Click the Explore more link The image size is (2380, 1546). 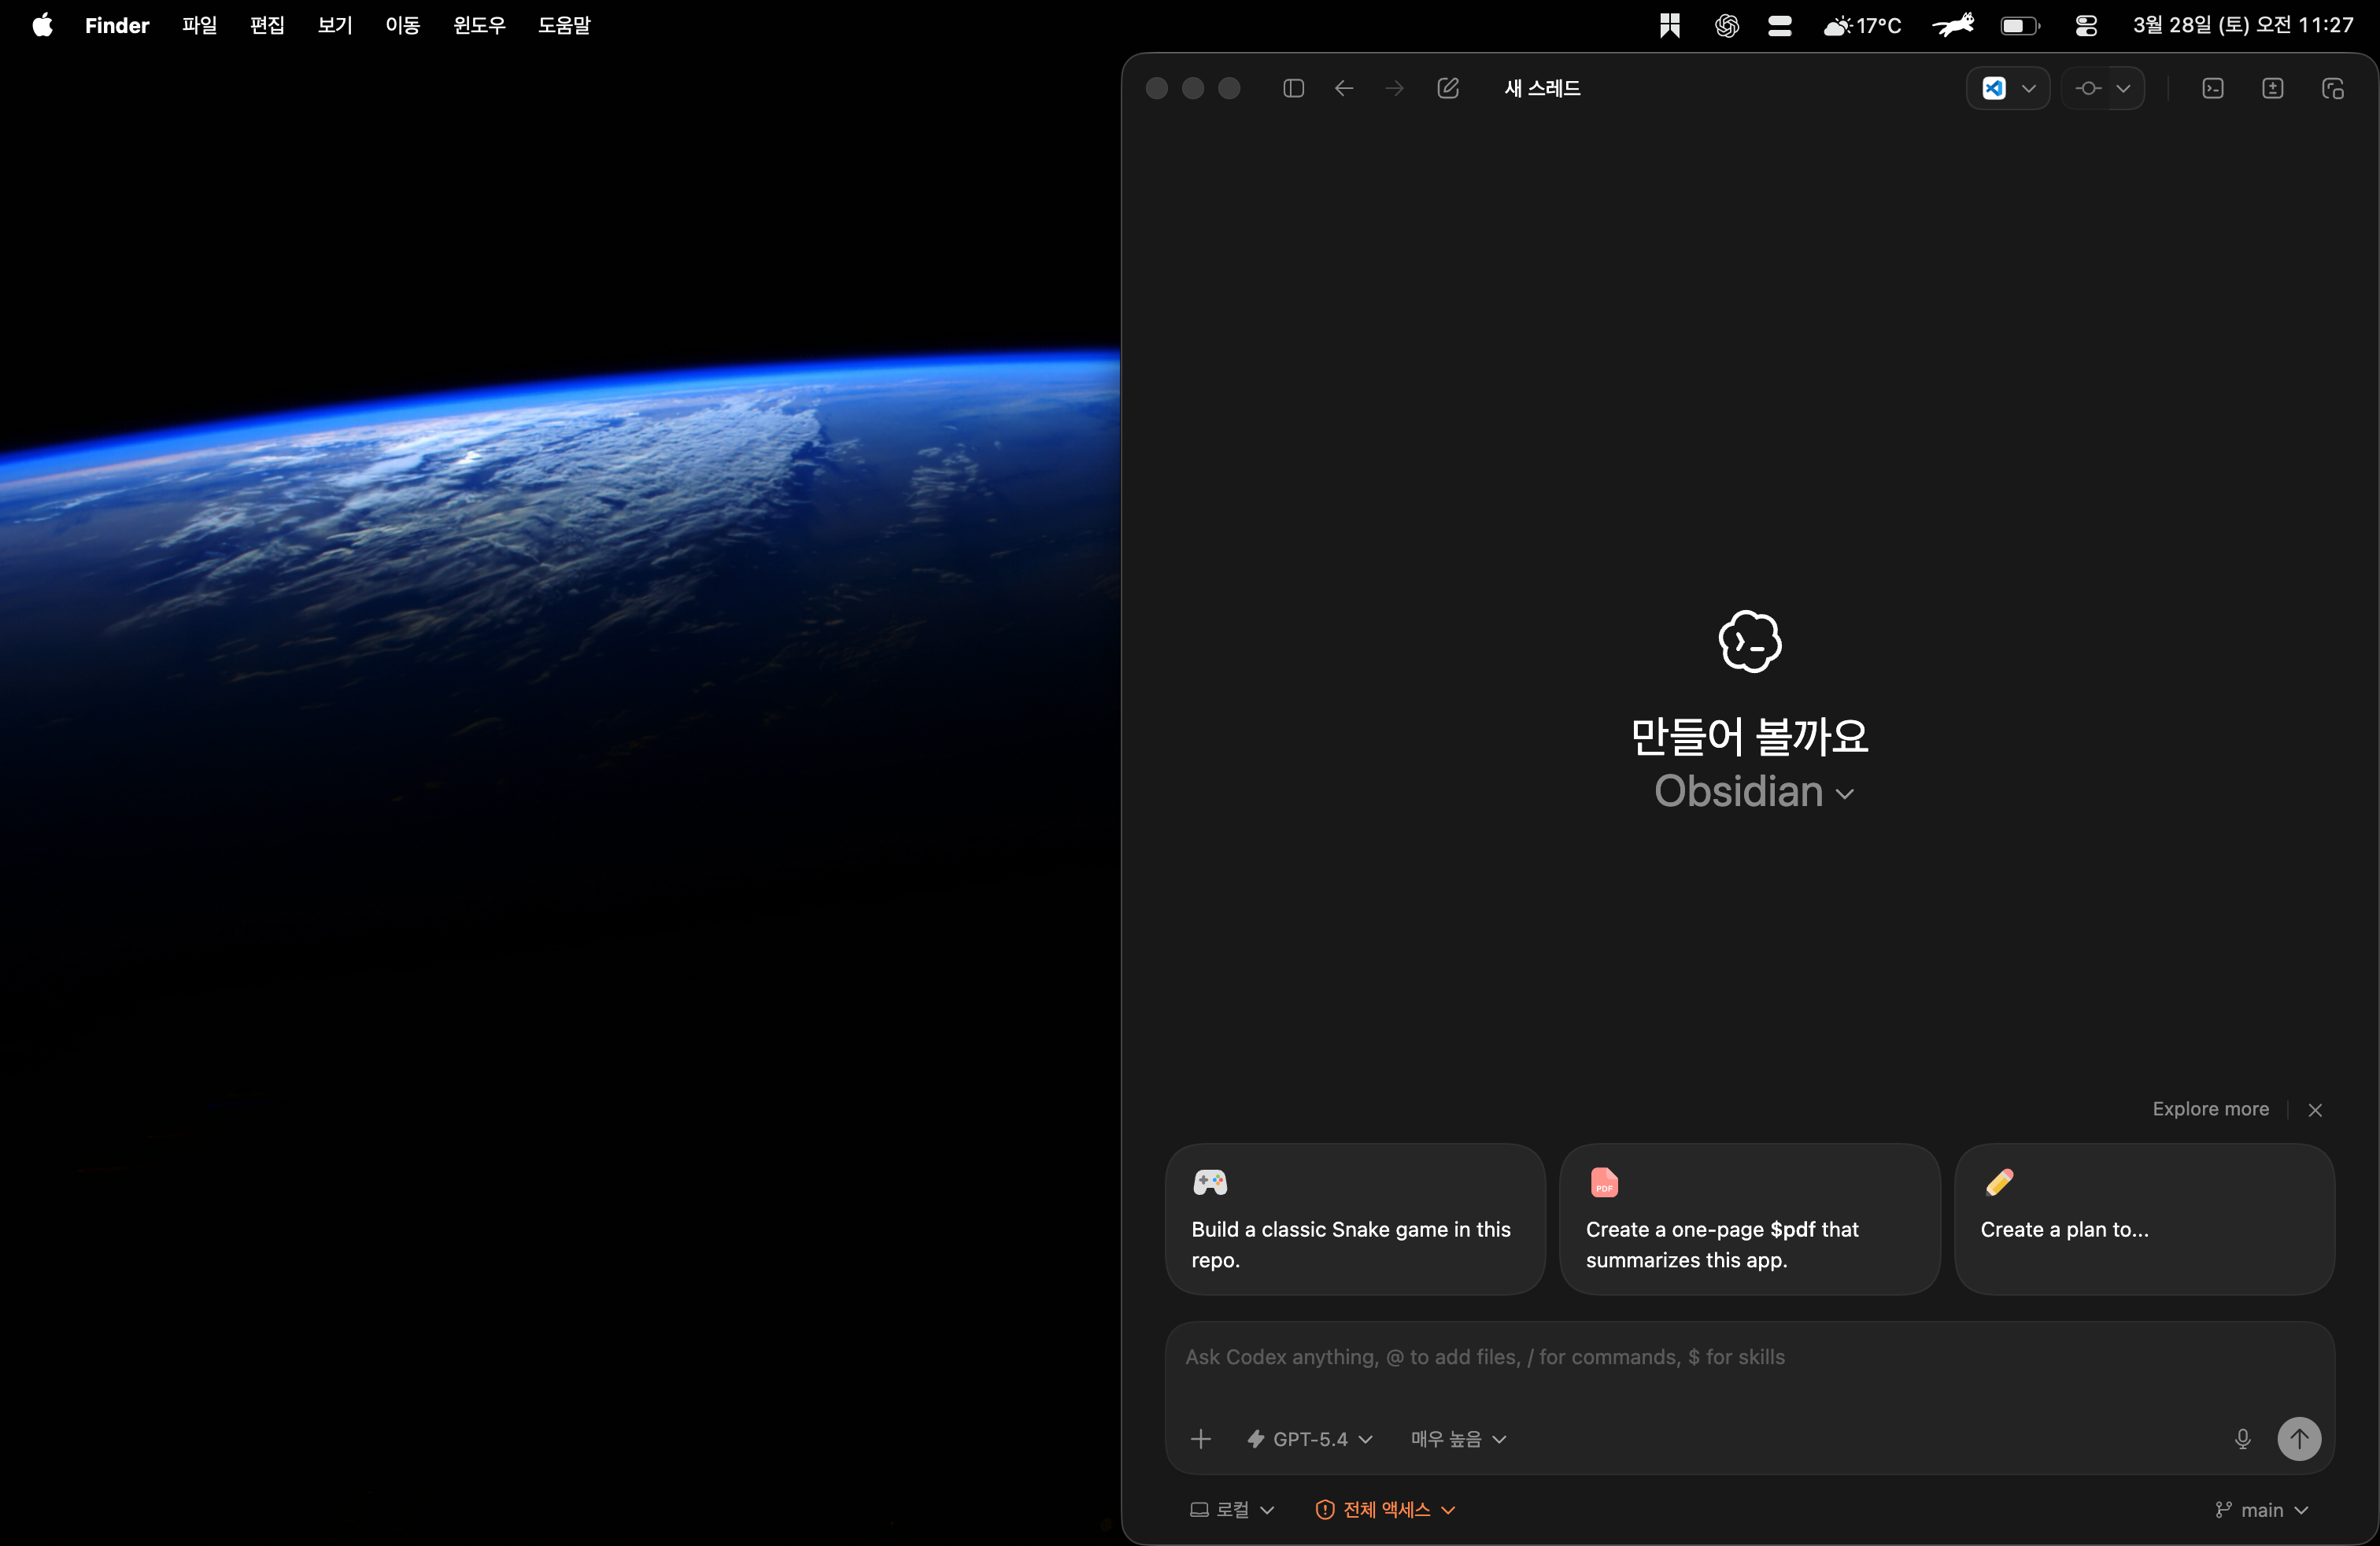pos(2210,1109)
